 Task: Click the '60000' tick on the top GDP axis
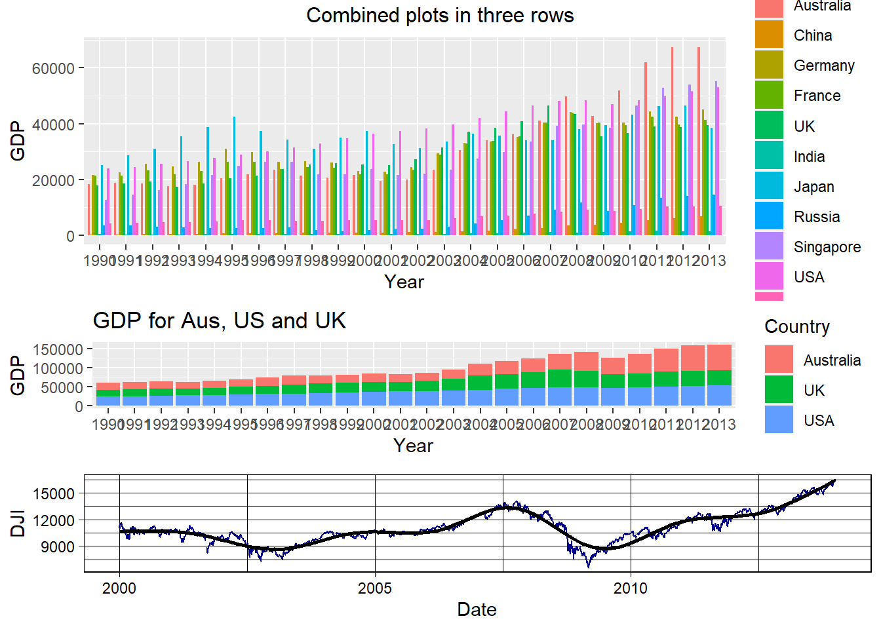(x=53, y=68)
